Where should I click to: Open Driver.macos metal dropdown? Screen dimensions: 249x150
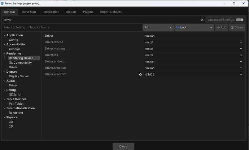pos(193,42)
